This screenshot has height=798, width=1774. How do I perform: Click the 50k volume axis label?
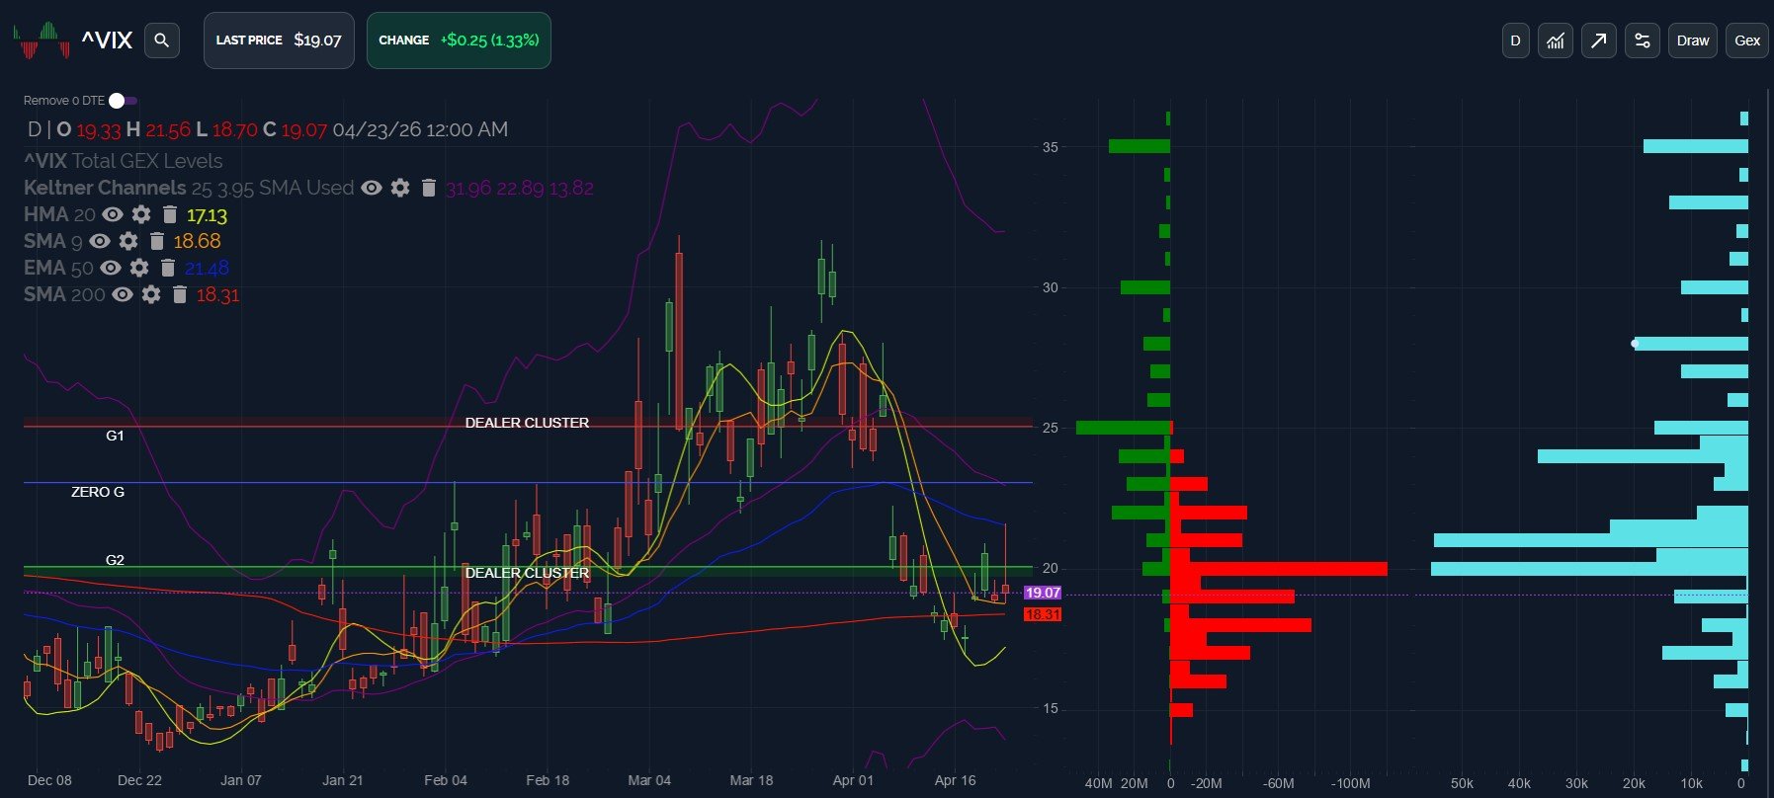click(1462, 783)
